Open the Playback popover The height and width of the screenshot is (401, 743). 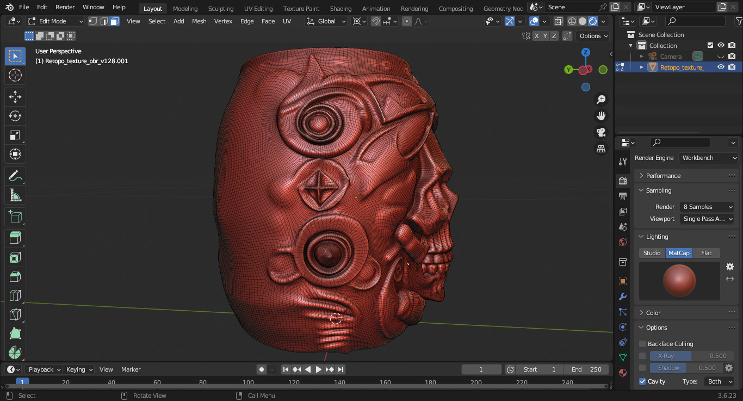[44, 369]
